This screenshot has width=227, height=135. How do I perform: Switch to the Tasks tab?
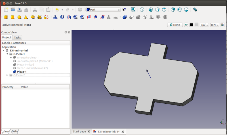tap(17, 38)
